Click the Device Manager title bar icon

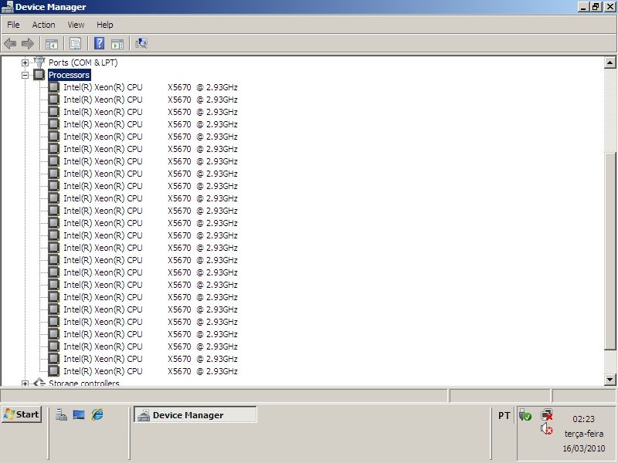coord(8,7)
